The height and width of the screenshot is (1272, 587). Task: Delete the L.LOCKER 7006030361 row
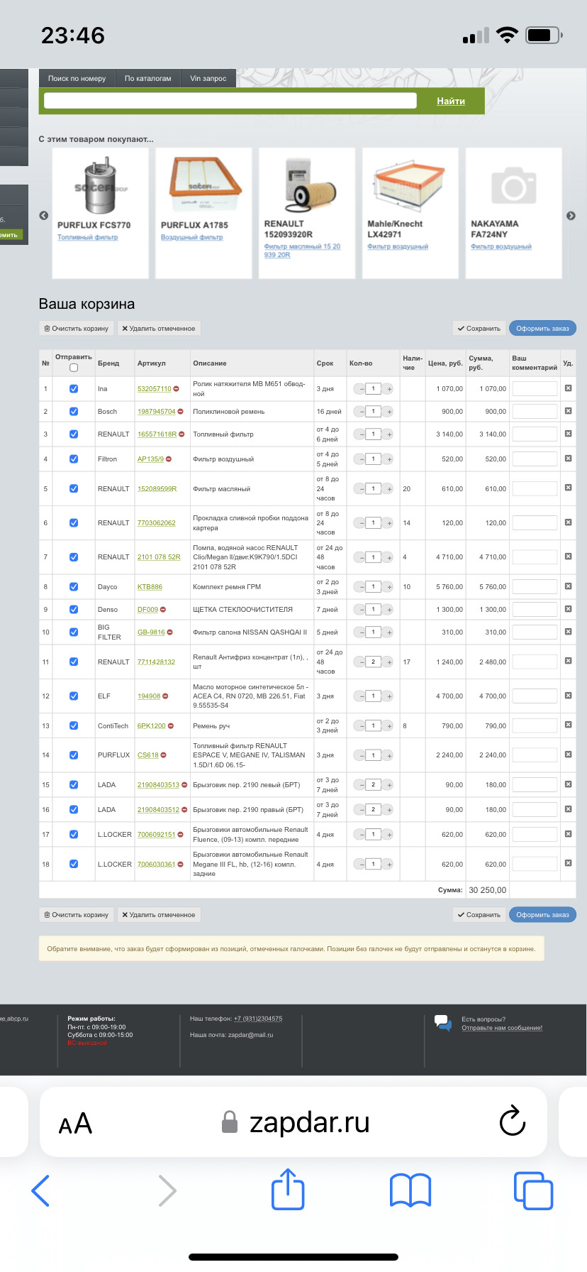point(568,863)
